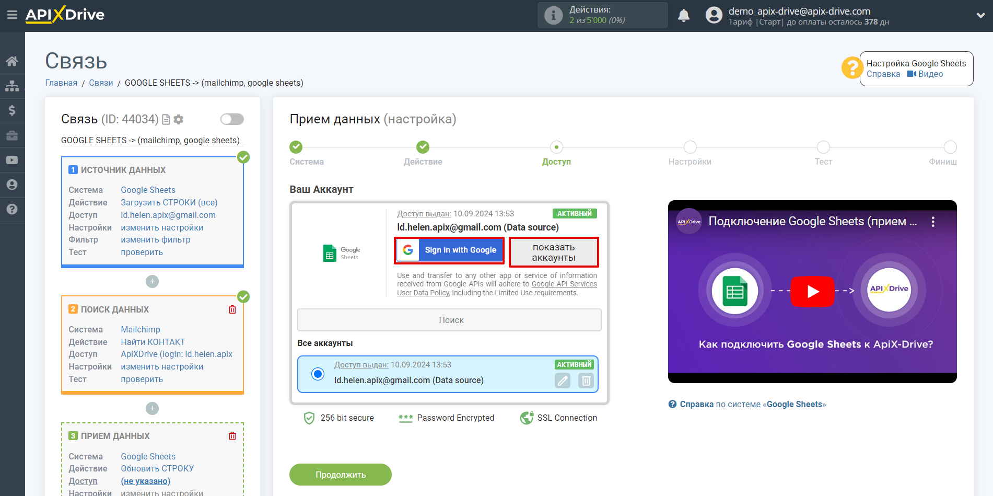Open the notifications bell

pyautogui.click(x=684, y=16)
